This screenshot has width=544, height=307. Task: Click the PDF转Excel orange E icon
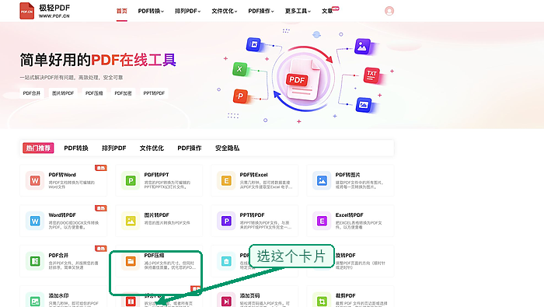tap(226, 181)
